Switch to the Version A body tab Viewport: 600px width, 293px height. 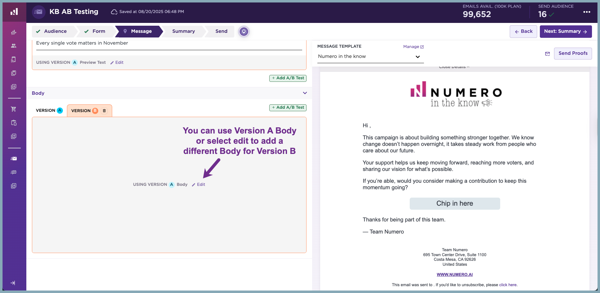click(49, 111)
